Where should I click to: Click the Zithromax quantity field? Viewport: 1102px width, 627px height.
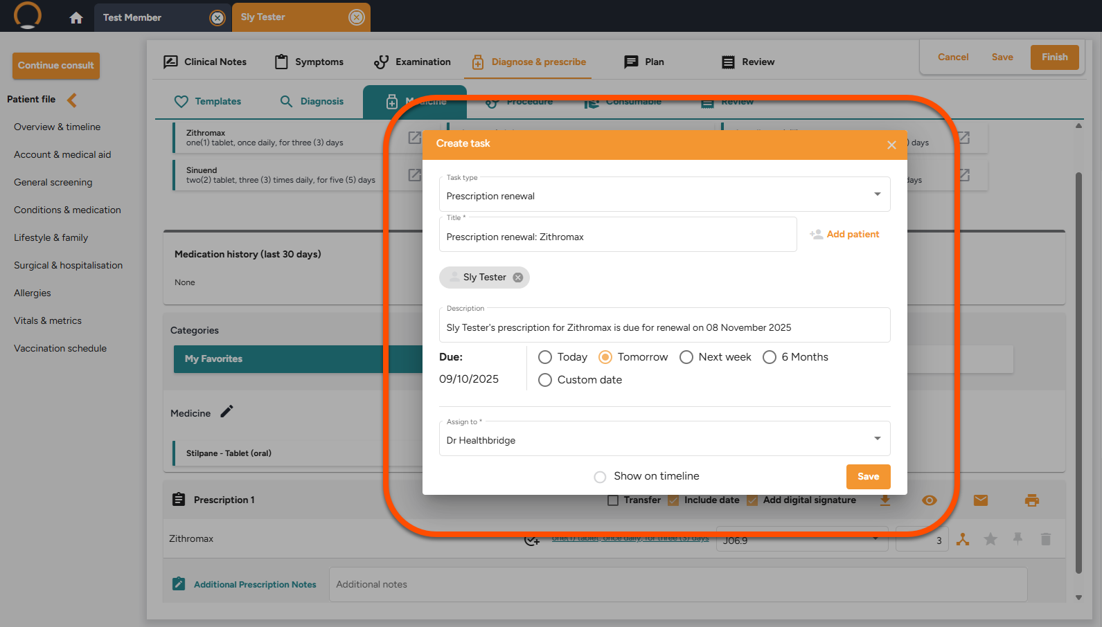pos(922,539)
